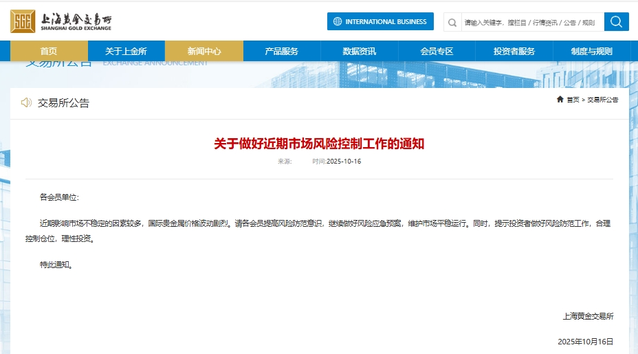The height and width of the screenshot is (354, 638).
Task: Click the 首页 breadcrumb link
Action: [x=573, y=100]
